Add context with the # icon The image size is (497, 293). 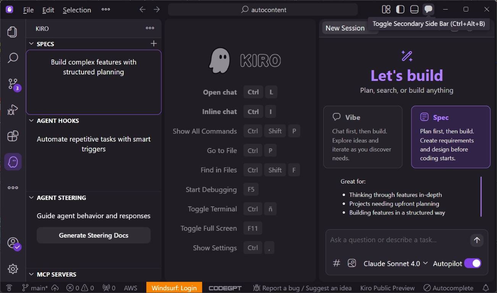point(337,263)
